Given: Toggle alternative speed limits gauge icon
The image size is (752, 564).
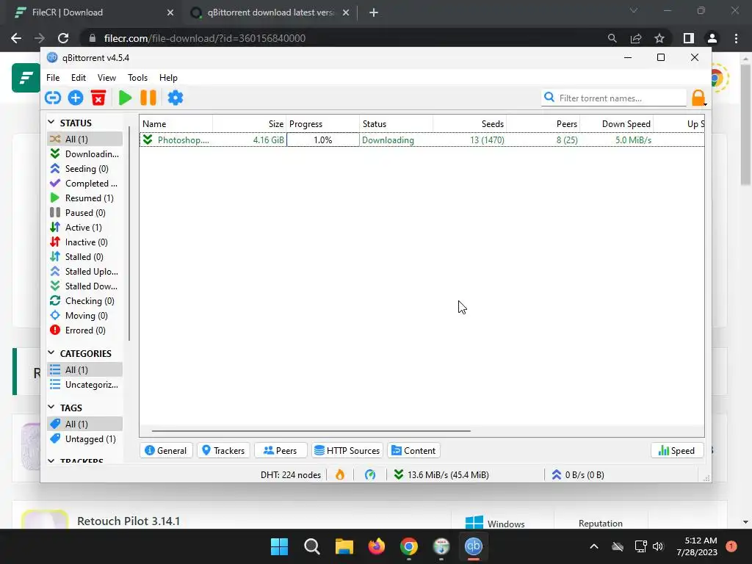Looking at the screenshot, I should 370,475.
